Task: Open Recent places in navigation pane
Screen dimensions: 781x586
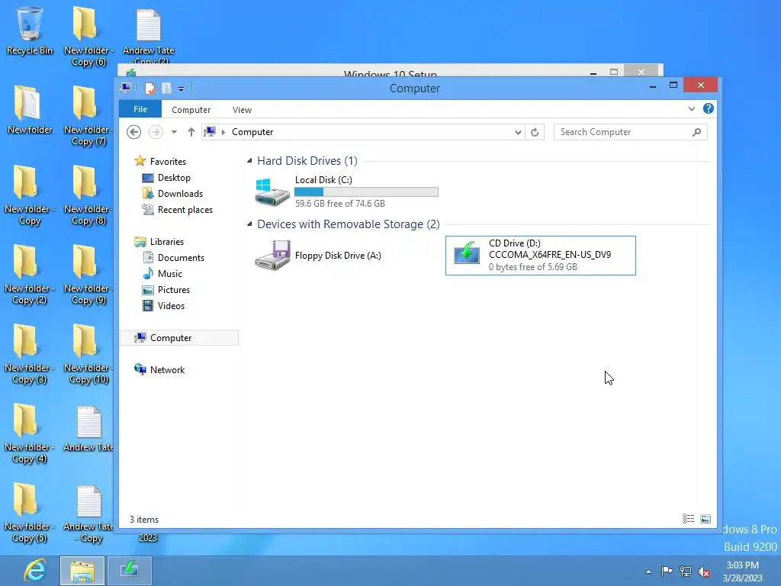Action: click(185, 210)
